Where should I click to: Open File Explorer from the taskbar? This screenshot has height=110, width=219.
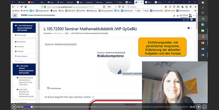(x=203, y=31)
